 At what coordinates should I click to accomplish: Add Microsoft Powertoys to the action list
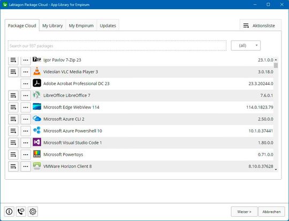click(x=13, y=154)
